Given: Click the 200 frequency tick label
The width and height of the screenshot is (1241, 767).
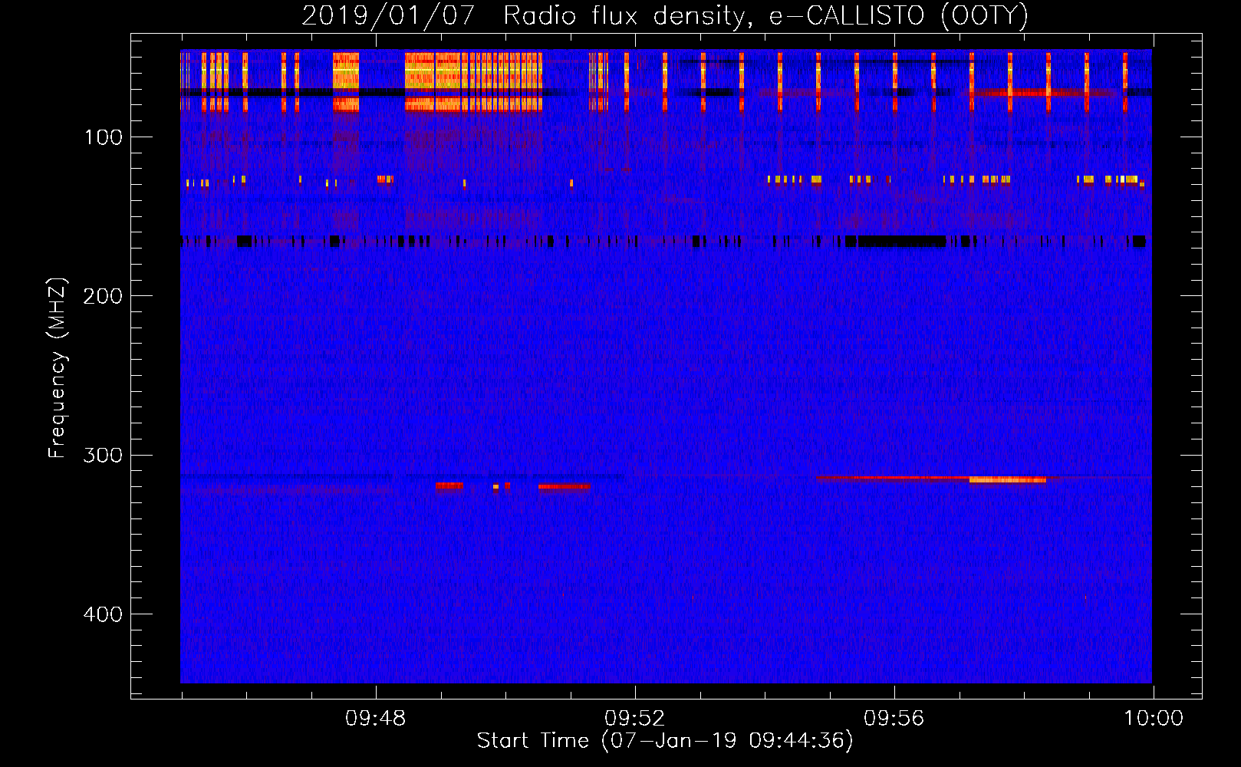Looking at the screenshot, I should [x=103, y=296].
